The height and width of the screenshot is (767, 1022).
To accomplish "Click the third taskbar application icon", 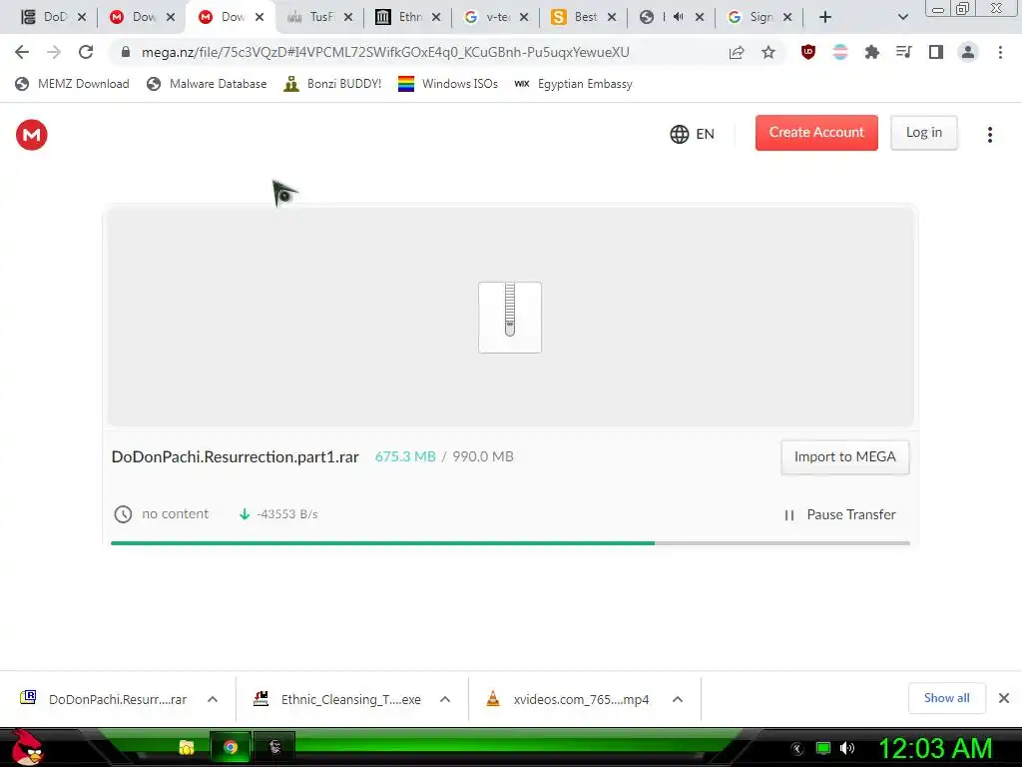I will click(x=274, y=747).
